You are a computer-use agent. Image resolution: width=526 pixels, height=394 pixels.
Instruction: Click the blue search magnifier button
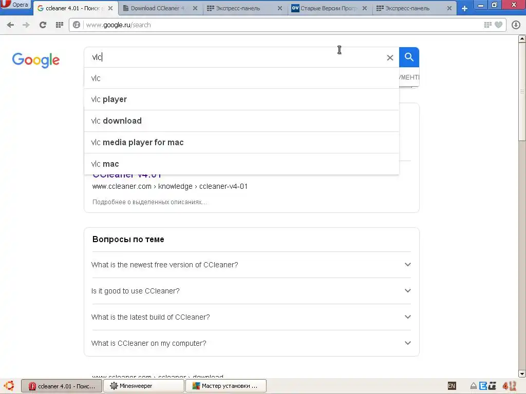409,57
